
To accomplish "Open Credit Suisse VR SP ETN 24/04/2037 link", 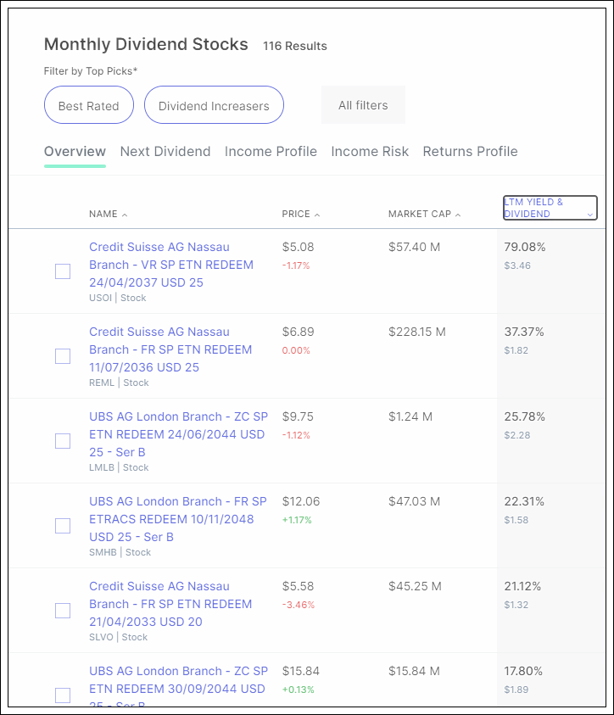I will [x=171, y=265].
